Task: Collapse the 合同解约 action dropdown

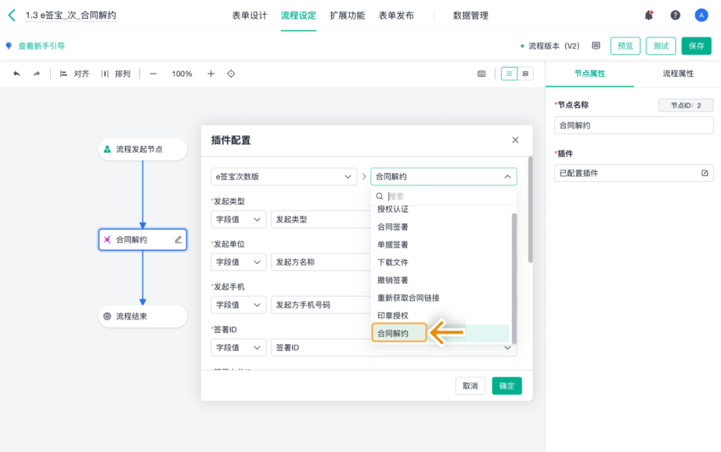Action: (x=444, y=177)
